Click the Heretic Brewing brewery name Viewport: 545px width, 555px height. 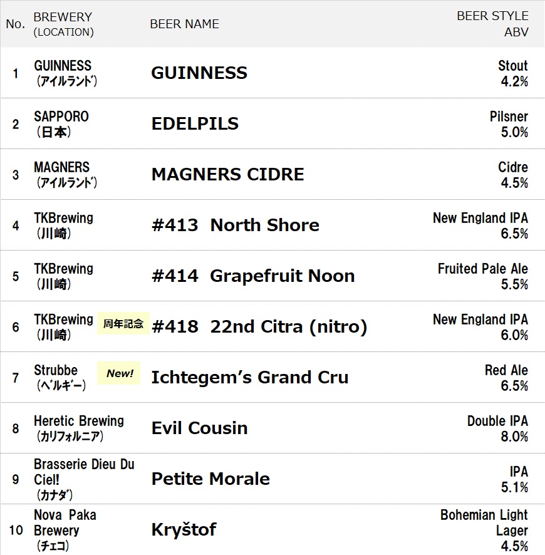click(x=79, y=421)
